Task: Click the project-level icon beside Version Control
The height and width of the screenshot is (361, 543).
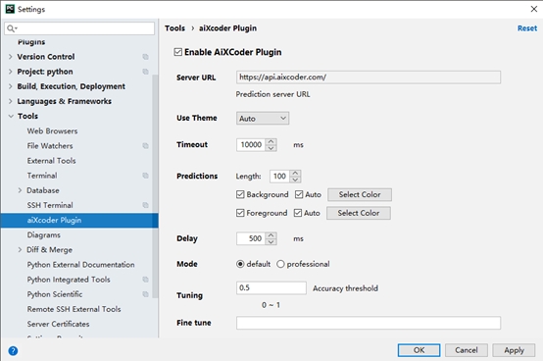Action: click(x=145, y=57)
